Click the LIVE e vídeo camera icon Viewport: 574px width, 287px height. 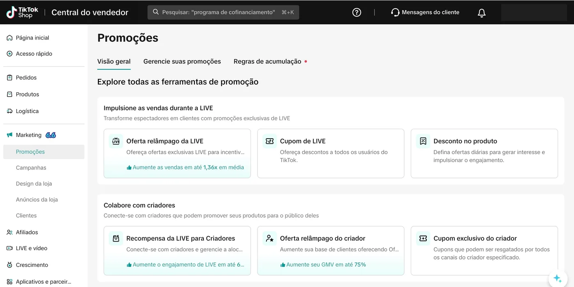[x=9, y=248]
